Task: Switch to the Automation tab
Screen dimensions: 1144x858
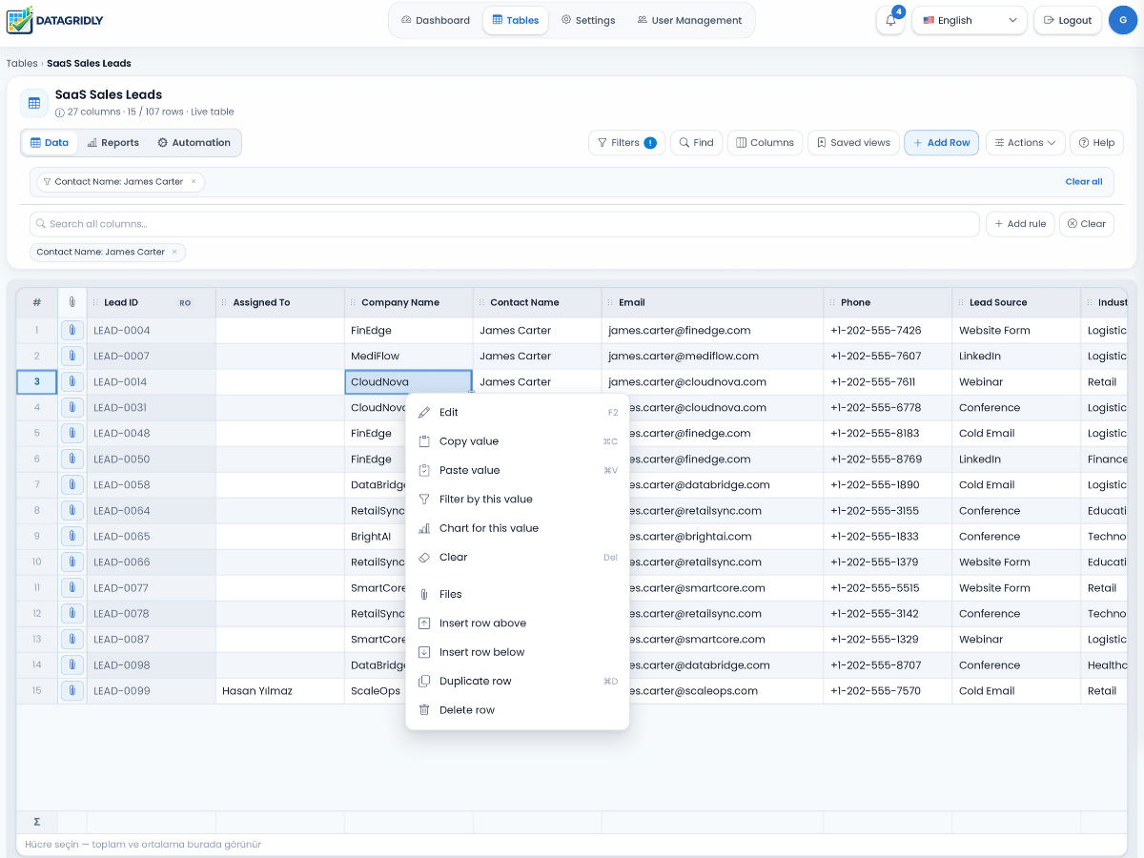Action: coord(194,143)
